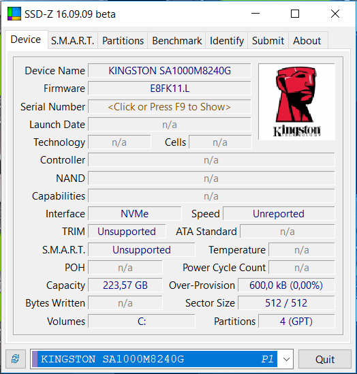357x374 pixels.
Task: Click the refresh icon button at bottom left
Action: coord(16,358)
